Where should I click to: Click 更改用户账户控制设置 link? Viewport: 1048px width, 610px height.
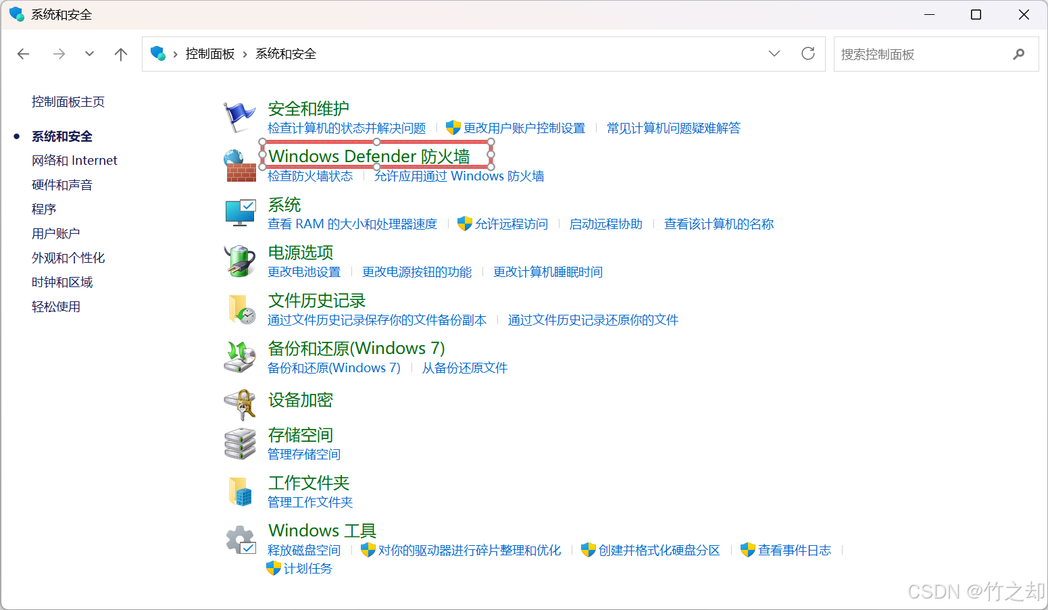[x=524, y=128]
